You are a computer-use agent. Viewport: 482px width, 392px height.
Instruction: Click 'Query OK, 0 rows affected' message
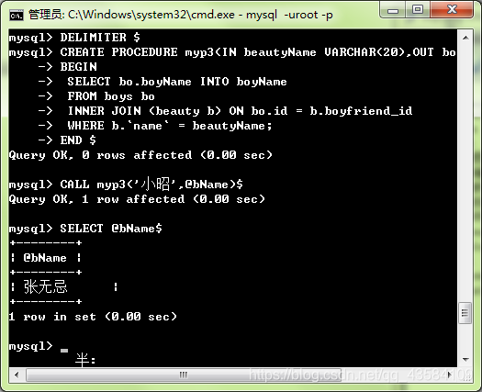(140, 155)
